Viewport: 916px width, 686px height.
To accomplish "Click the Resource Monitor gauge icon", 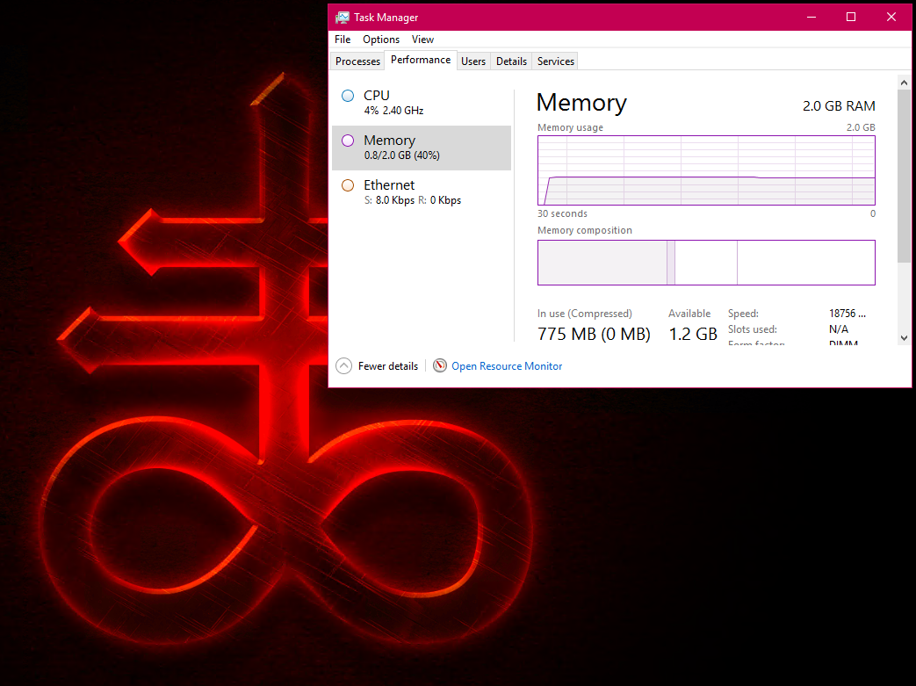I will tap(439, 365).
